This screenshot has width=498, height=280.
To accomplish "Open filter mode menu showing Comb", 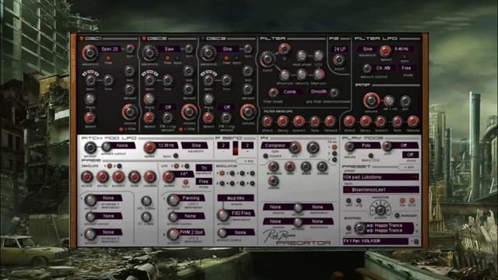I will [x=289, y=92].
